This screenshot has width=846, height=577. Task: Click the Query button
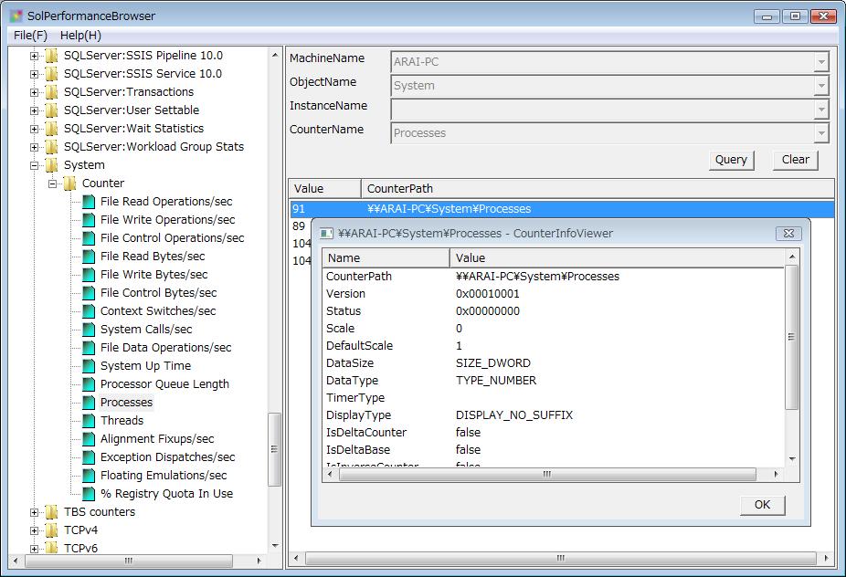tap(731, 160)
